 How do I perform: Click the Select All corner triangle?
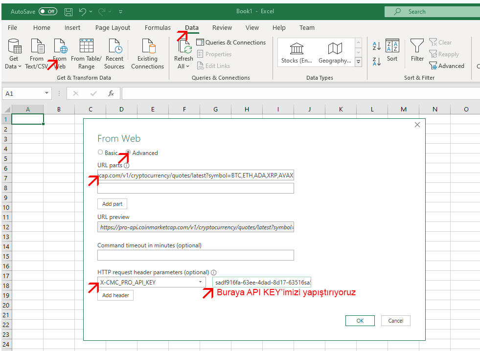pos(7,109)
